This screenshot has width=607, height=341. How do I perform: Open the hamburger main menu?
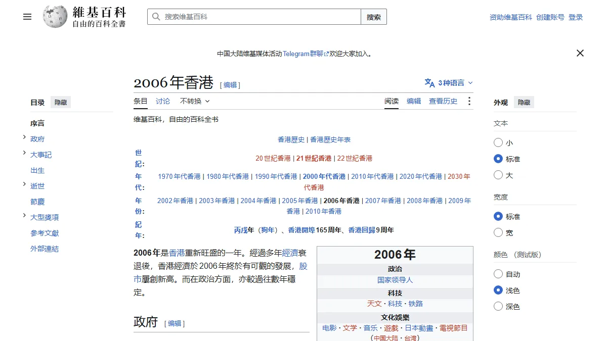(27, 17)
